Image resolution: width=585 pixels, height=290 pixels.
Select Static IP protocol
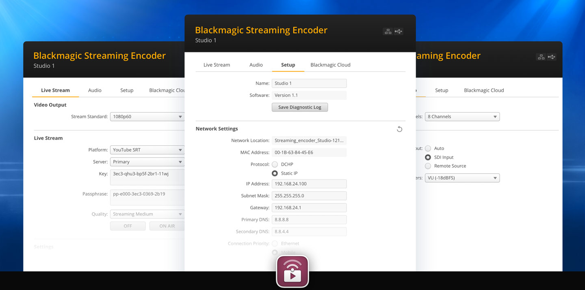pos(275,173)
